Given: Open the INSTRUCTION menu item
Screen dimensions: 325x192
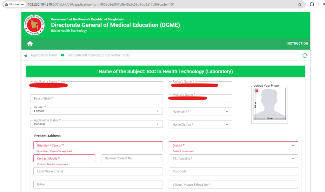Looking at the screenshot, I should pos(297,44).
